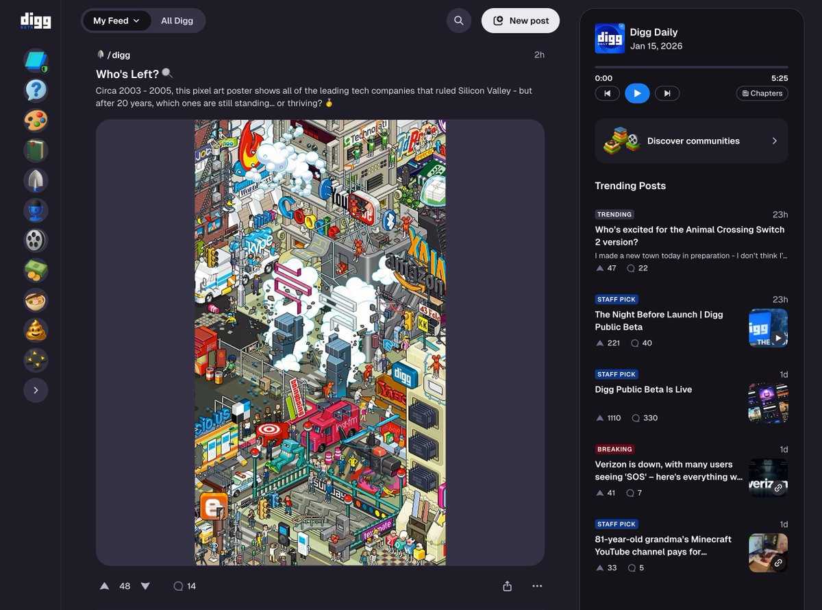Click the TRENDING tag badge

click(614, 215)
